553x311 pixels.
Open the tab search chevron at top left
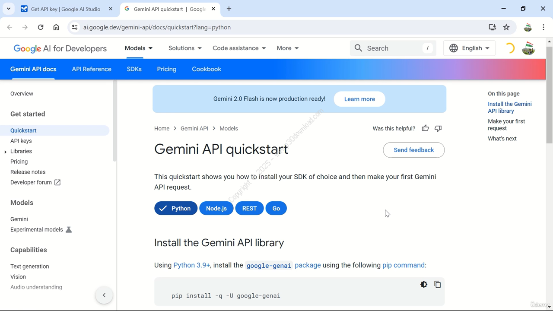(x=9, y=9)
